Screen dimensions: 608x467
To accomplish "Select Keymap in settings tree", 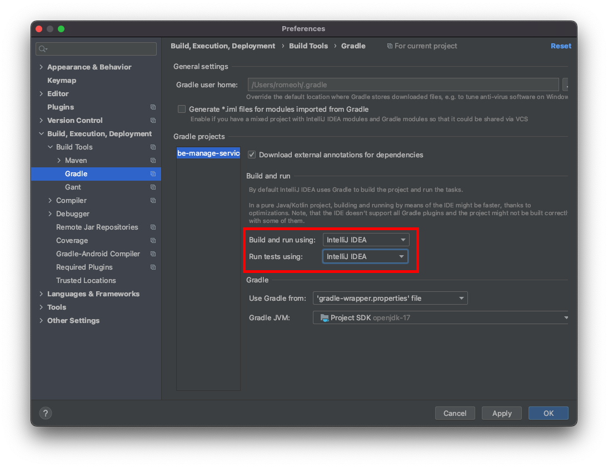I will click(x=62, y=80).
